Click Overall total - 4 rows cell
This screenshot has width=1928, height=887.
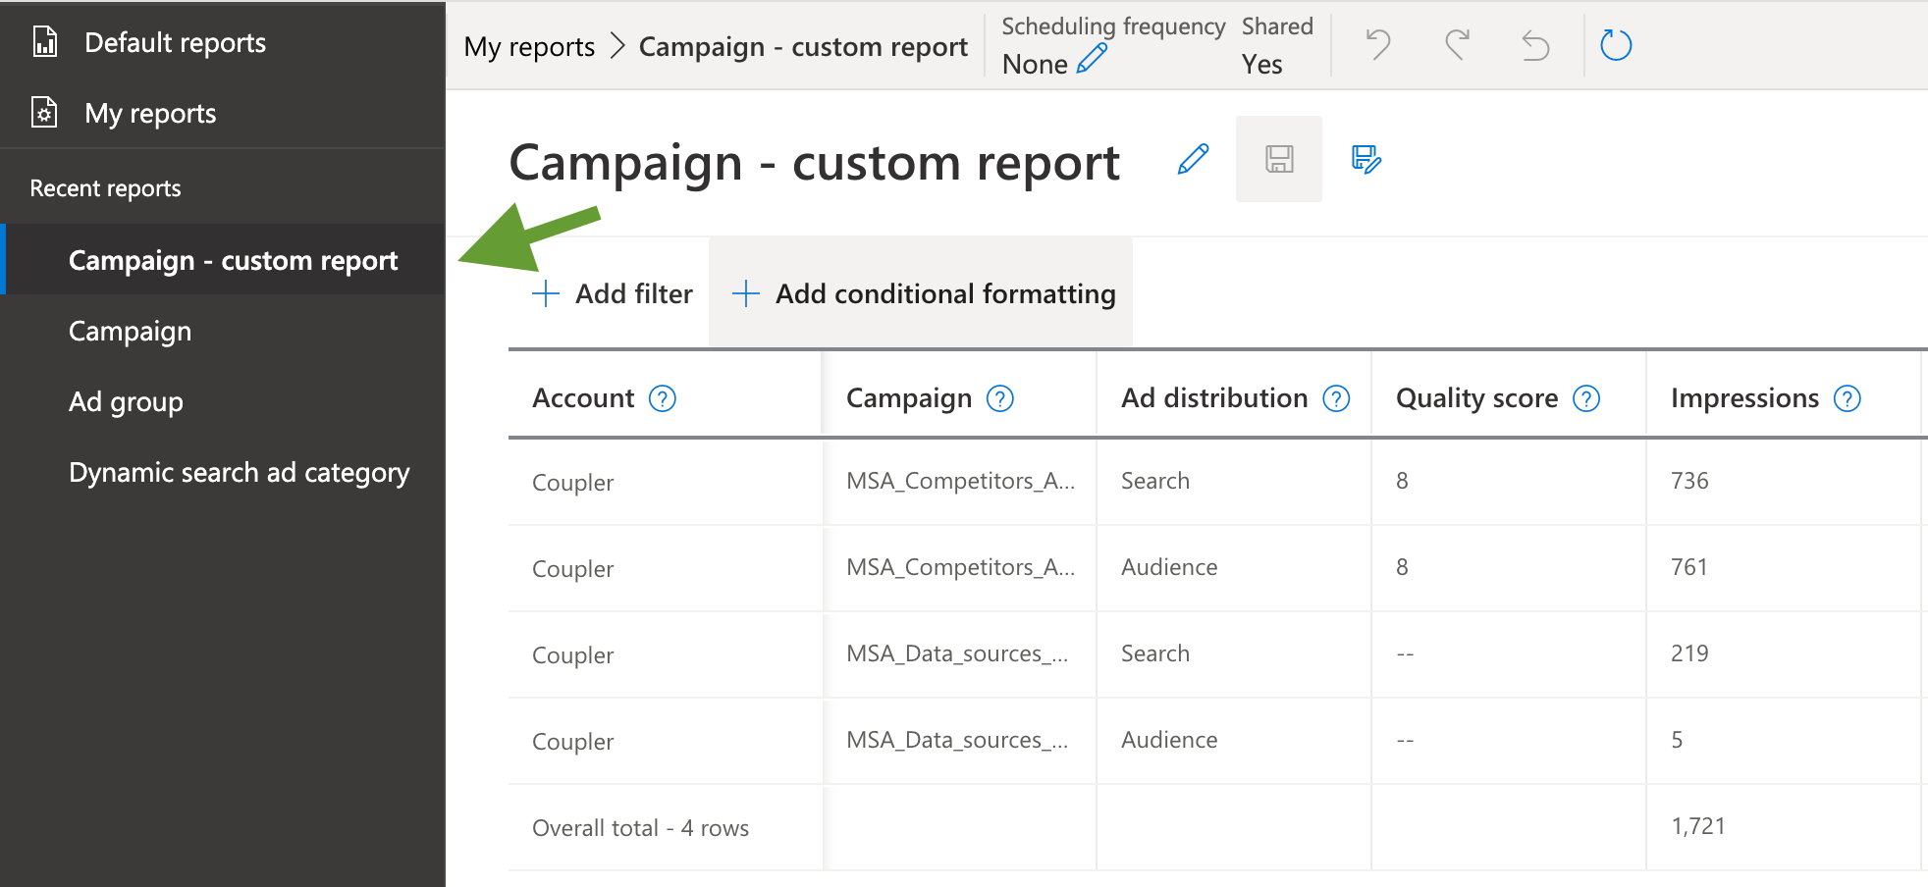click(x=665, y=828)
